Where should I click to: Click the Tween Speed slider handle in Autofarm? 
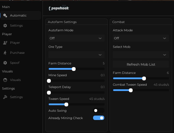pos(66,104)
